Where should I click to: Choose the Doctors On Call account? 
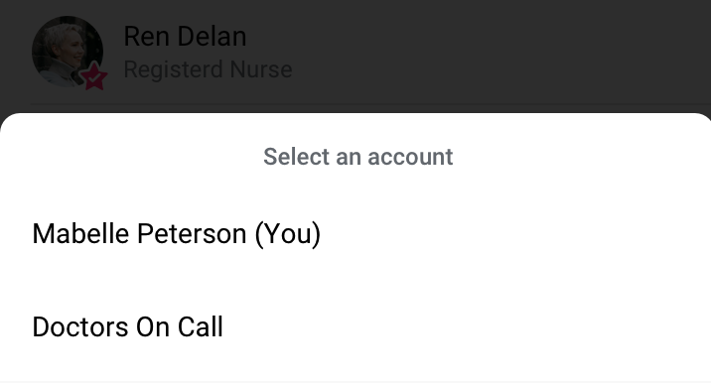[355, 326]
